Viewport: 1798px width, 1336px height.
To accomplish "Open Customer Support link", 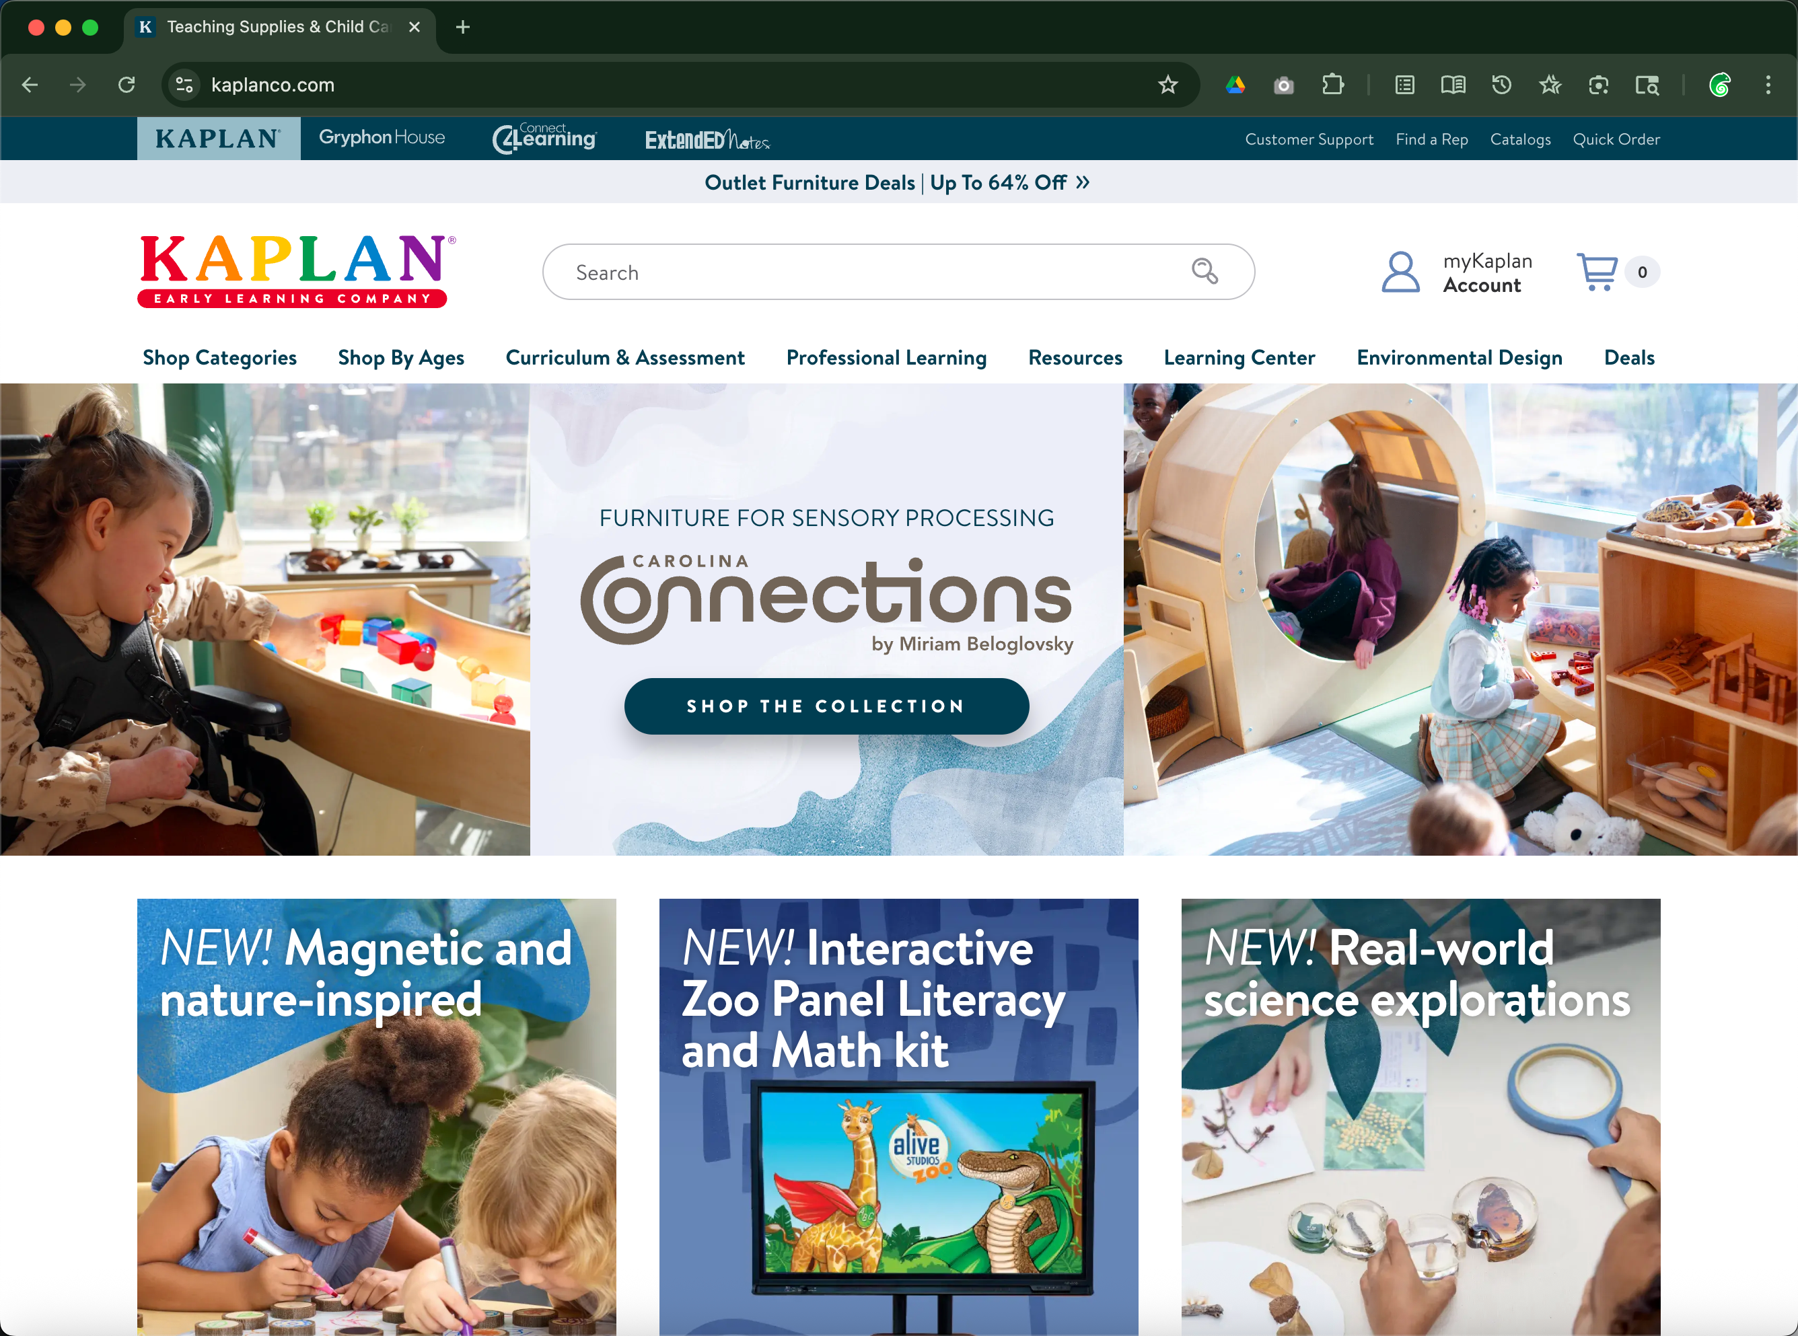I will 1309,139.
